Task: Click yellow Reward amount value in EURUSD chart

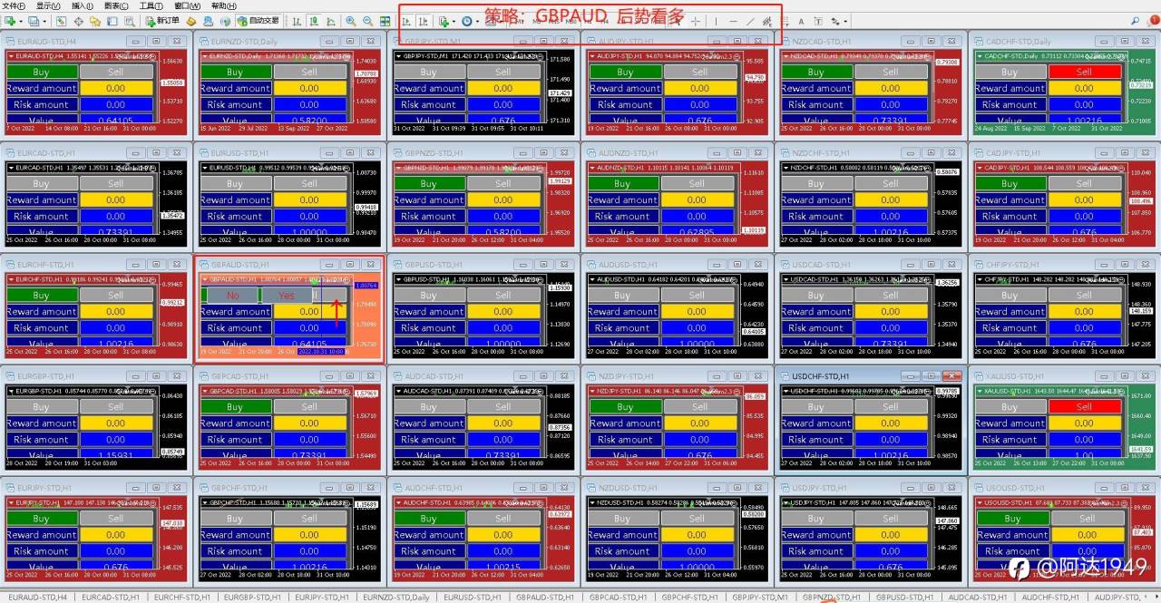Action: [309, 199]
